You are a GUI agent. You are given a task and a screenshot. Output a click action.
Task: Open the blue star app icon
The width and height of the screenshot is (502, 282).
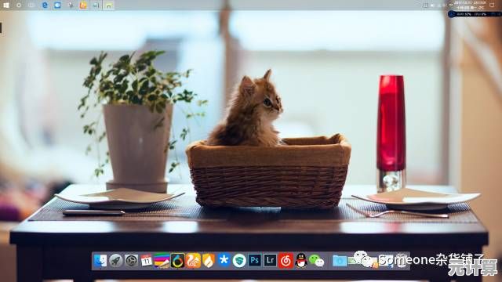pyautogui.click(x=224, y=260)
